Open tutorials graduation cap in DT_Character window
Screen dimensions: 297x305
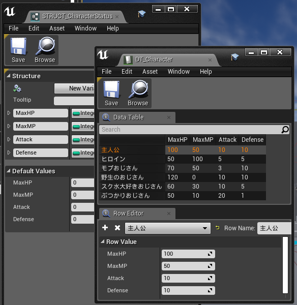coord(235,57)
